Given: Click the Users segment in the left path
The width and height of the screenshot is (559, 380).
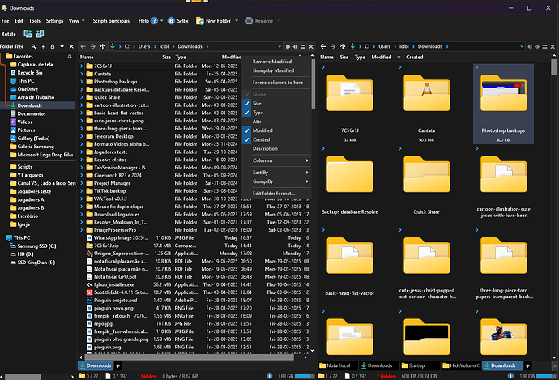Looking at the screenshot, I should (x=144, y=46).
